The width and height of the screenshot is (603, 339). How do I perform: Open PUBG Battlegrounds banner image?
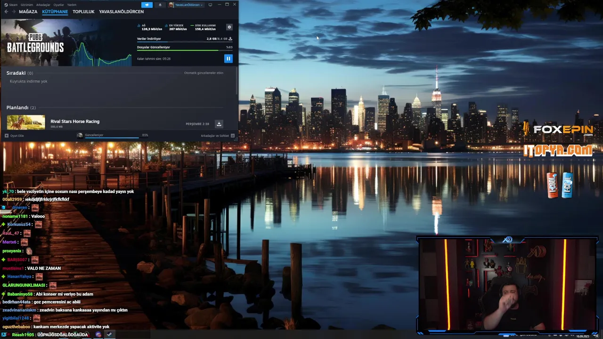coord(66,43)
